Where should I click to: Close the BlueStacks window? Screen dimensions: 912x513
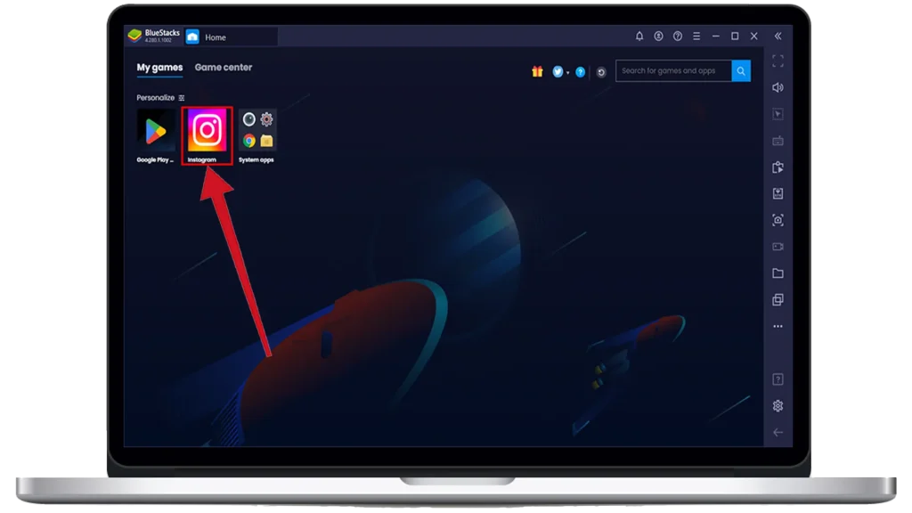753,36
